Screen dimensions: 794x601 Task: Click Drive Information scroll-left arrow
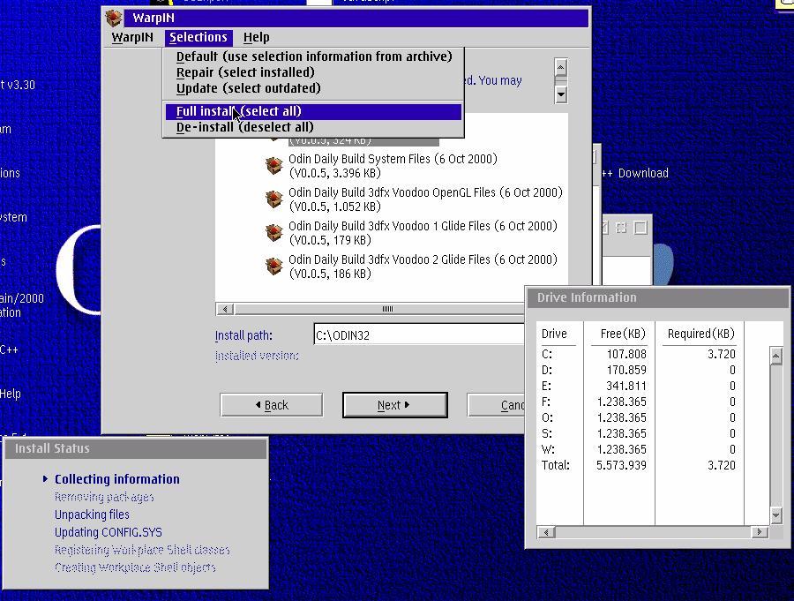click(x=546, y=532)
